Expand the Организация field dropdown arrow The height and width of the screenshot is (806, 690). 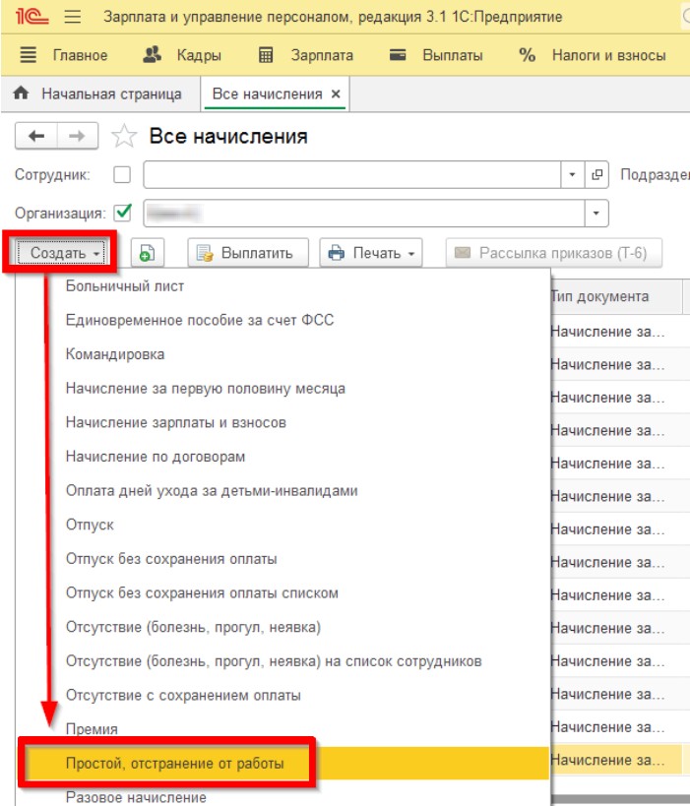click(596, 213)
